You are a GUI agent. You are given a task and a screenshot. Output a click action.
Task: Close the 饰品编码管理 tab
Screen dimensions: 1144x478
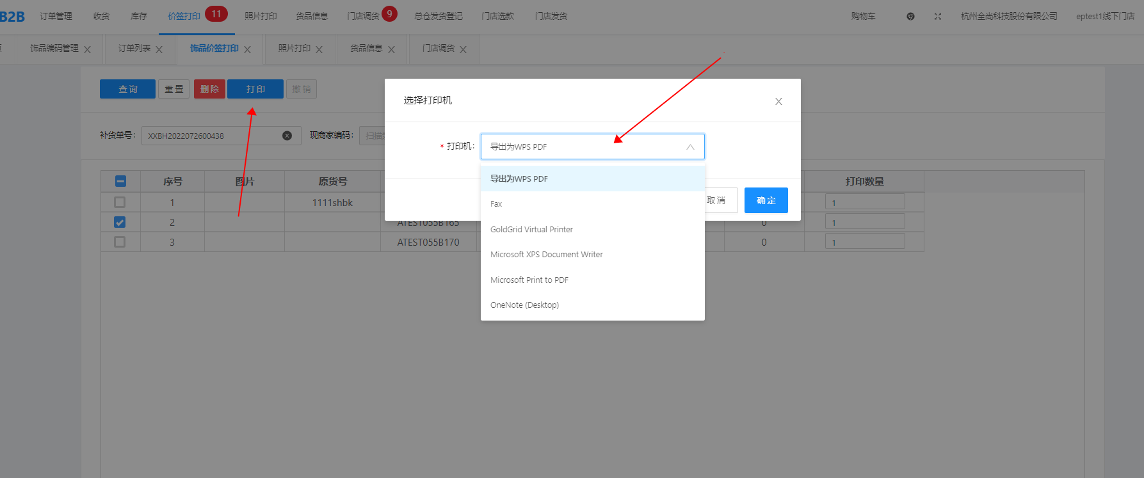coord(88,50)
